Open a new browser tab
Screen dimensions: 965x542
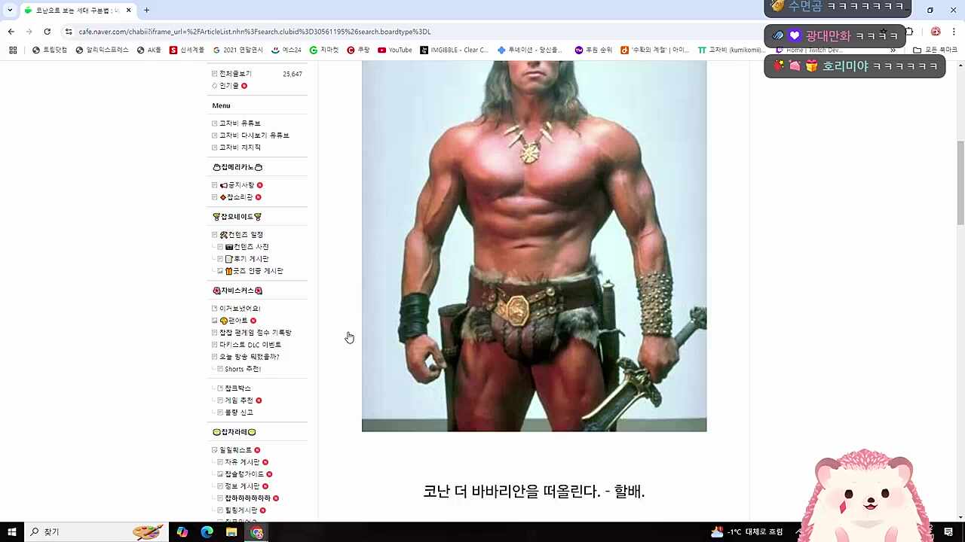tap(146, 11)
